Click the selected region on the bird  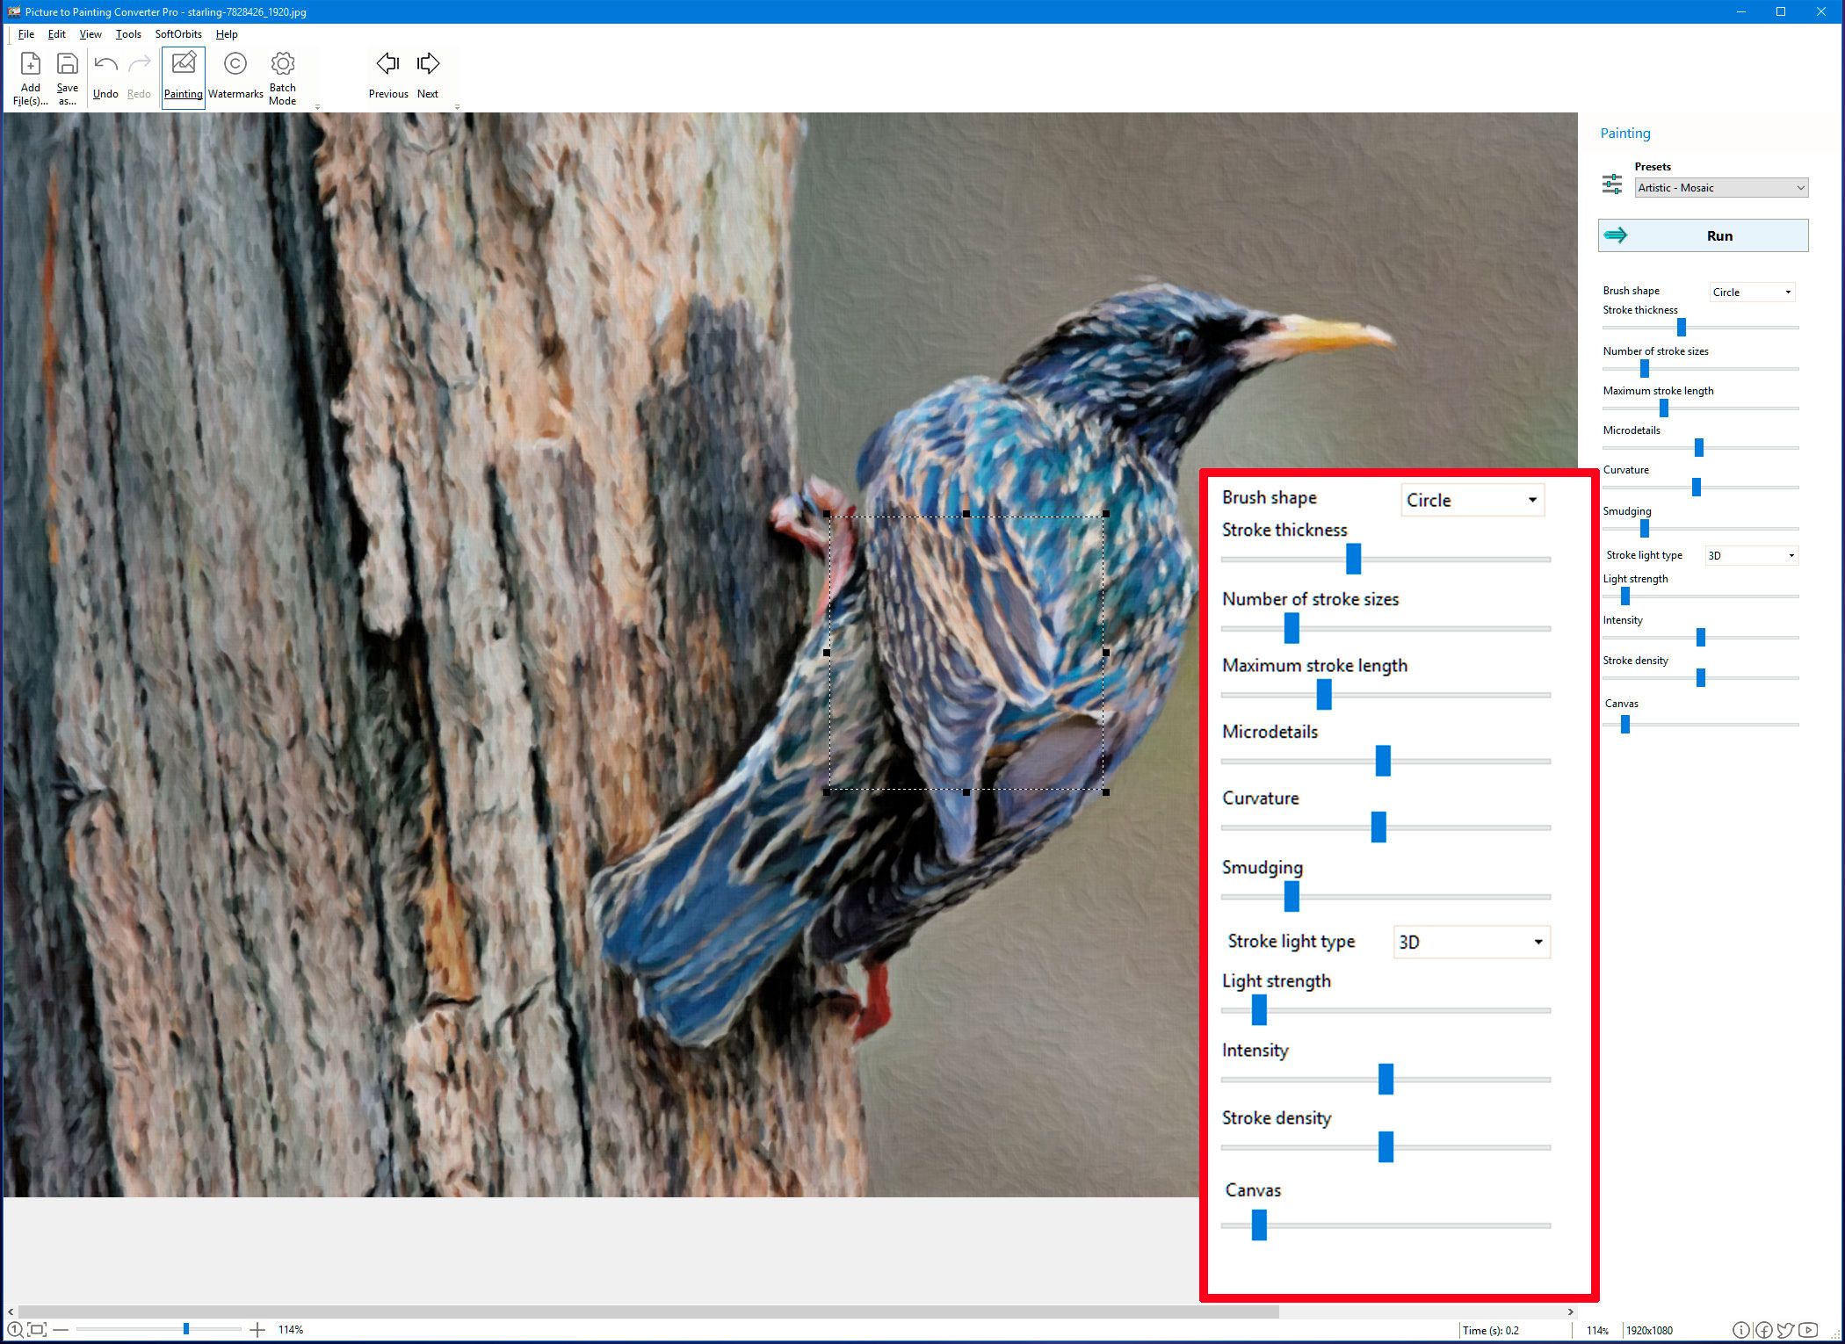[968, 654]
